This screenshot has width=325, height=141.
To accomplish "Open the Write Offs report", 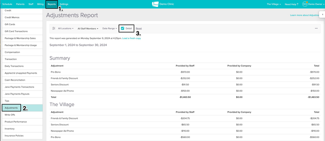I will pos(23,115).
